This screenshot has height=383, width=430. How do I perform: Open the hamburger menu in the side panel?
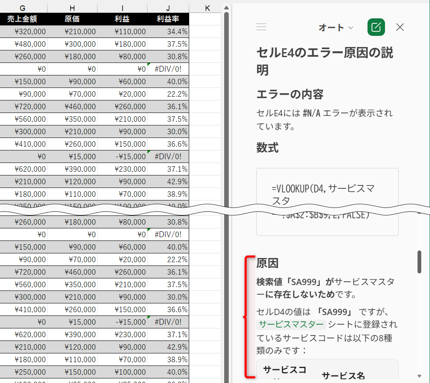click(x=261, y=27)
